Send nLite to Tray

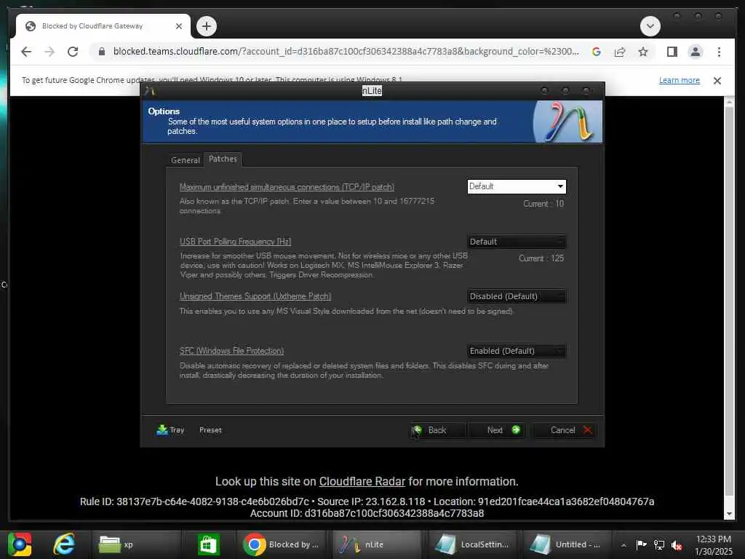170,430
